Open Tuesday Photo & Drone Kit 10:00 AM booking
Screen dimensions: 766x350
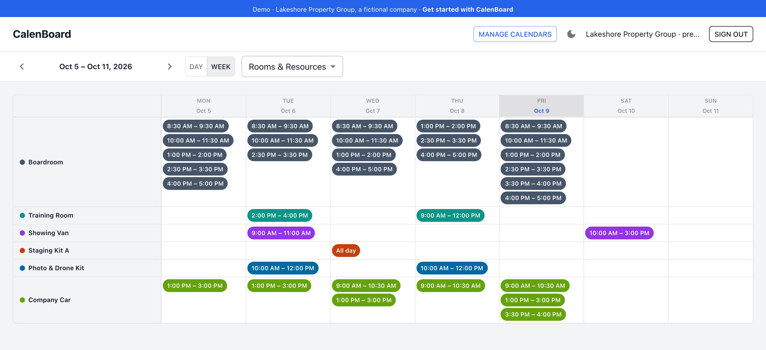pos(283,268)
